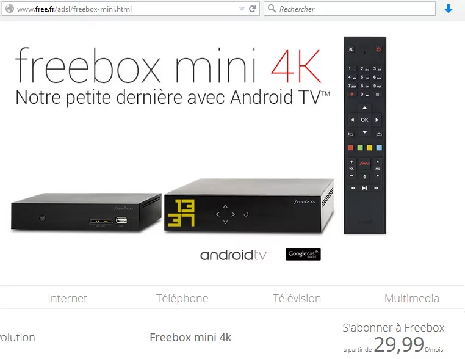Image resolution: width=465 pixels, height=359 pixels.
Task: Click the reload page icon
Action: (253, 9)
